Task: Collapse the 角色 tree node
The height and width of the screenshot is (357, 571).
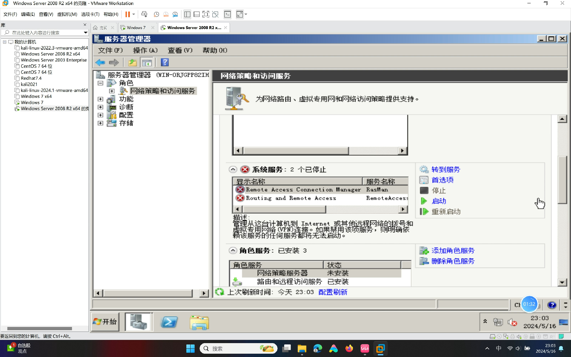Action: 100,83
